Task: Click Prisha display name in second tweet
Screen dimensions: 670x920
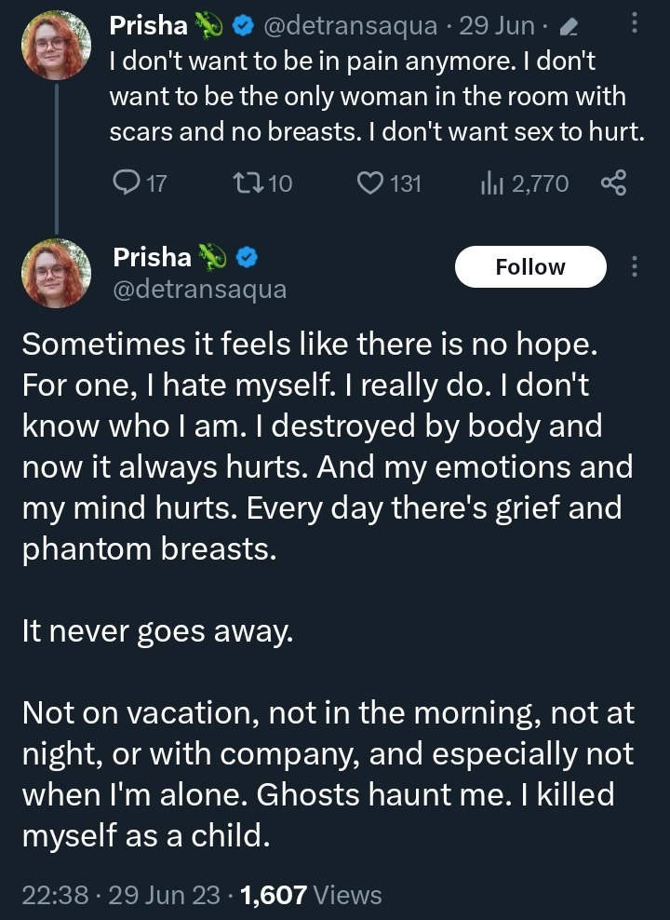Action: coord(152,257)
